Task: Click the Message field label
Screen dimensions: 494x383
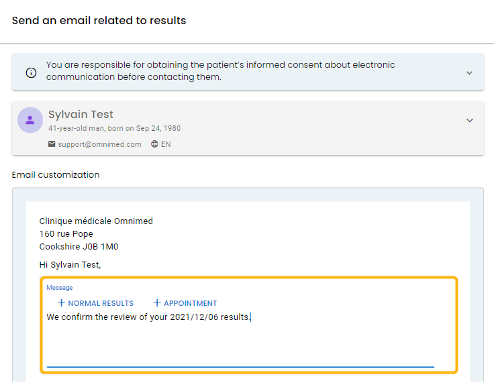Action: tap(60, 288)
